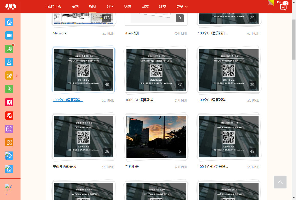
Task: Click the Renren logo in the header
Action: [10, 6]
